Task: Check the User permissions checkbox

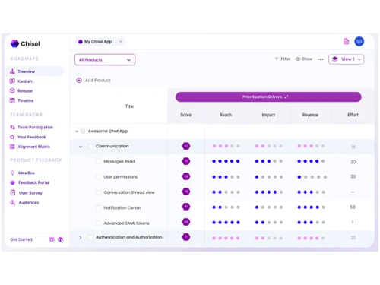Action: click(98, 177)
